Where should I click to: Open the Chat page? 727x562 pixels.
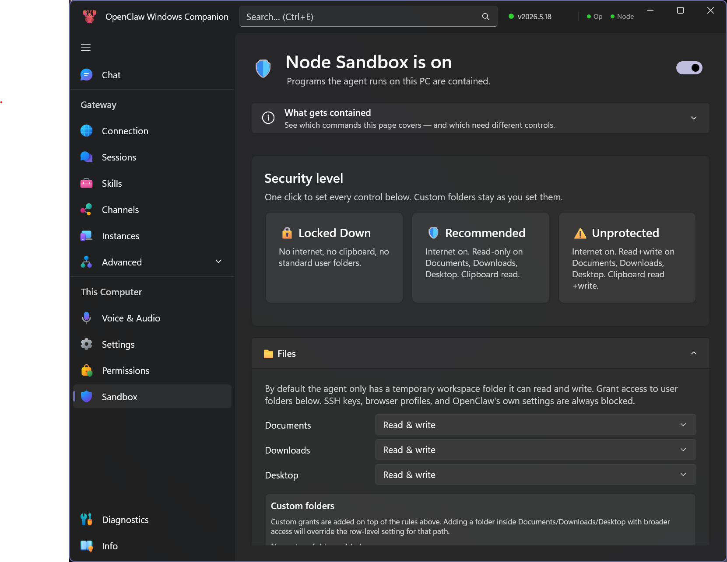pyautogui.click(x=152, y=75)
